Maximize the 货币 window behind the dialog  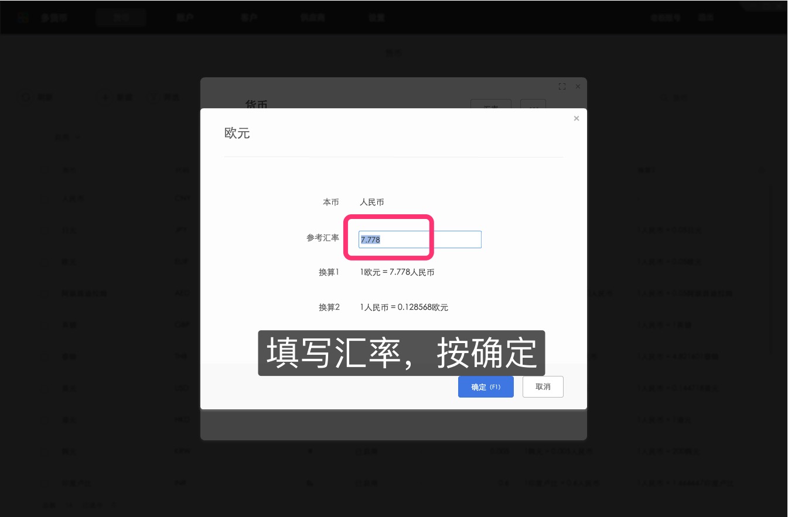coord(562,87)
